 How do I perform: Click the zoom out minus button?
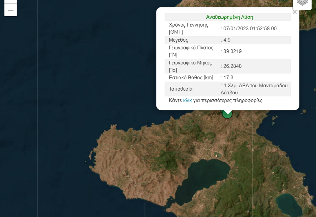(x=11, y=10)
